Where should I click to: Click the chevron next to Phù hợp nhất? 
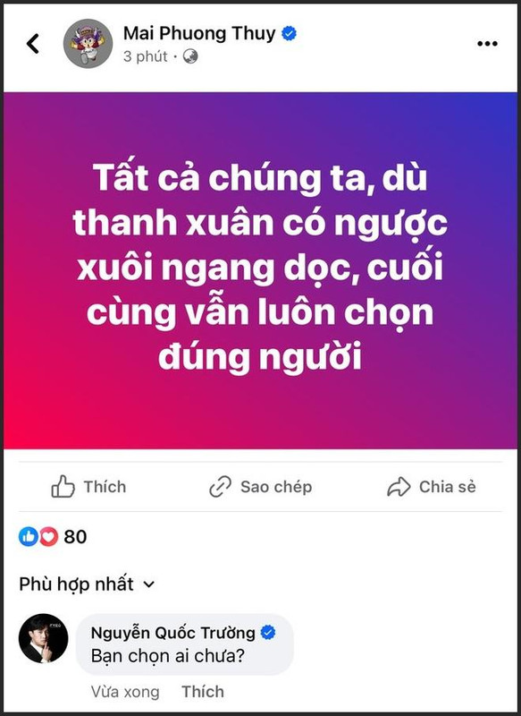click(148, 584)
